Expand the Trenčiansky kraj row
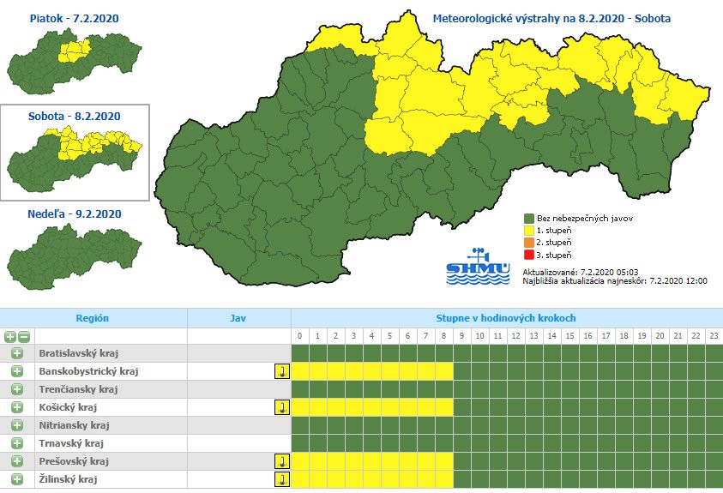The image size is (723, 493). [x=16, y=389]
